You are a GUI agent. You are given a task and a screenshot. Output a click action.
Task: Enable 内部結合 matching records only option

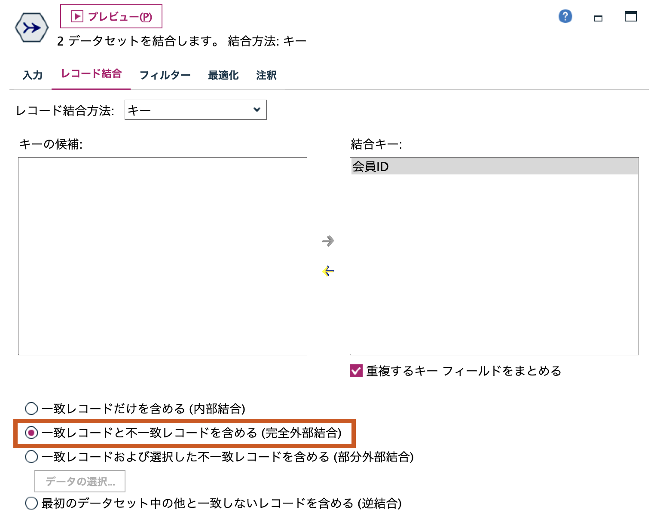click(x=31, y=409)
